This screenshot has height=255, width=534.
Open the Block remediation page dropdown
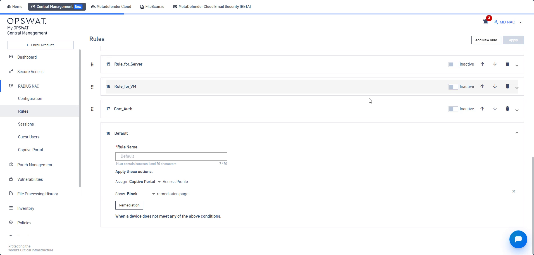coord(141,194)
